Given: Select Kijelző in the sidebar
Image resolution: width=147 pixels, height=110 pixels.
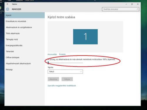Looking at the screenshot, I should [24, 15].
